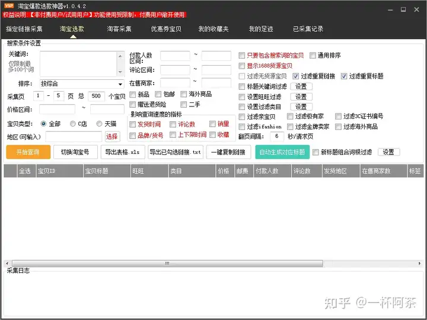Click the 一键复制链接 button
The height and width of the screenshot is (320, 427).
(x=228, y=152)
